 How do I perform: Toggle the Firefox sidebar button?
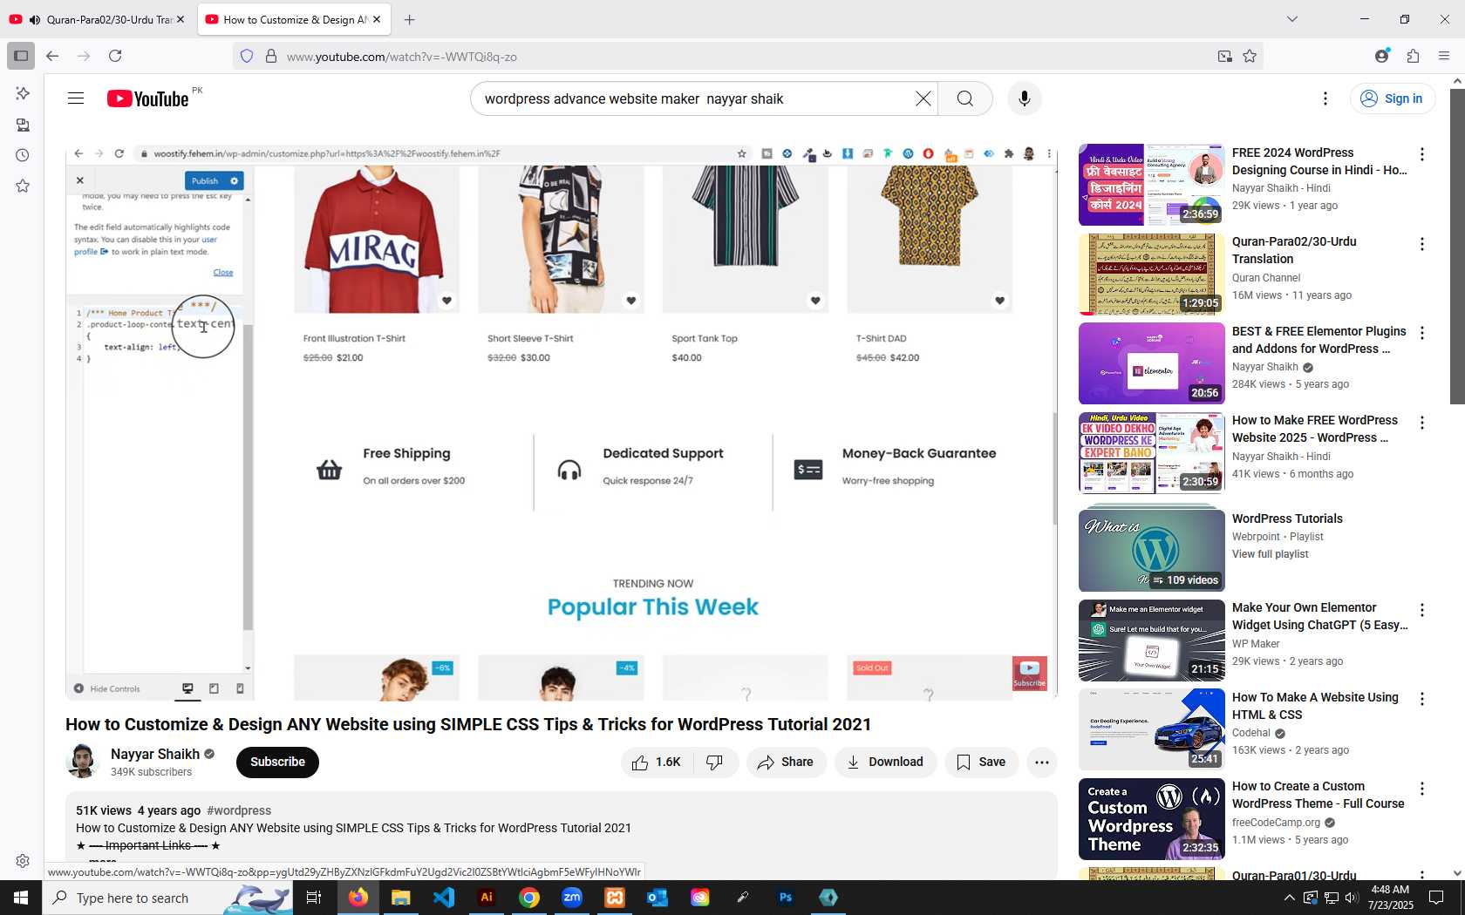21,56
